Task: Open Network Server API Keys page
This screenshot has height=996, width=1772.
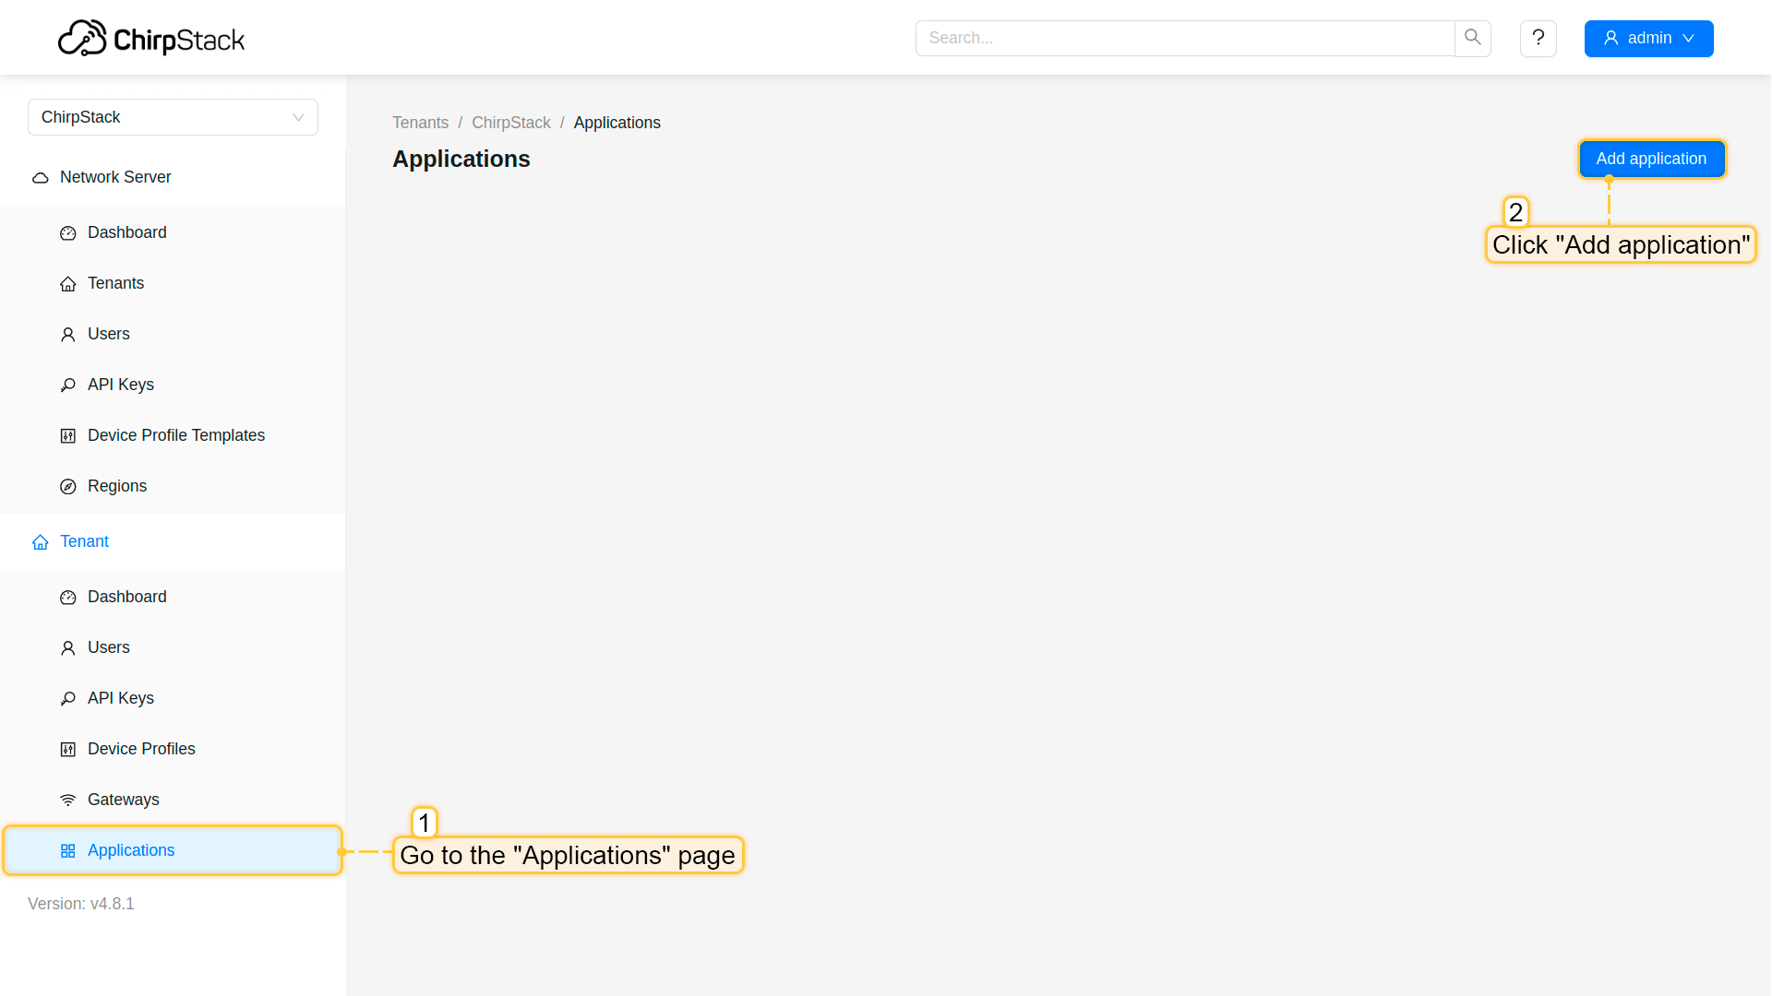Action: coord(120,385)
